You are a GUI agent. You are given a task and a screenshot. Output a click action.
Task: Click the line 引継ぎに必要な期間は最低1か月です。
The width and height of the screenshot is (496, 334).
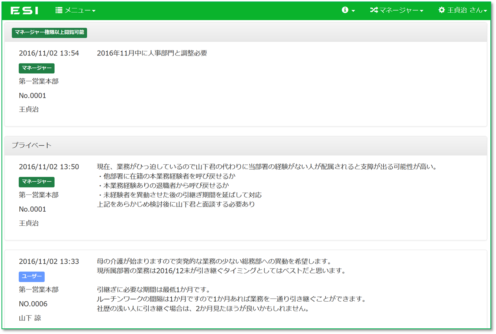click(x=154, y=290)
